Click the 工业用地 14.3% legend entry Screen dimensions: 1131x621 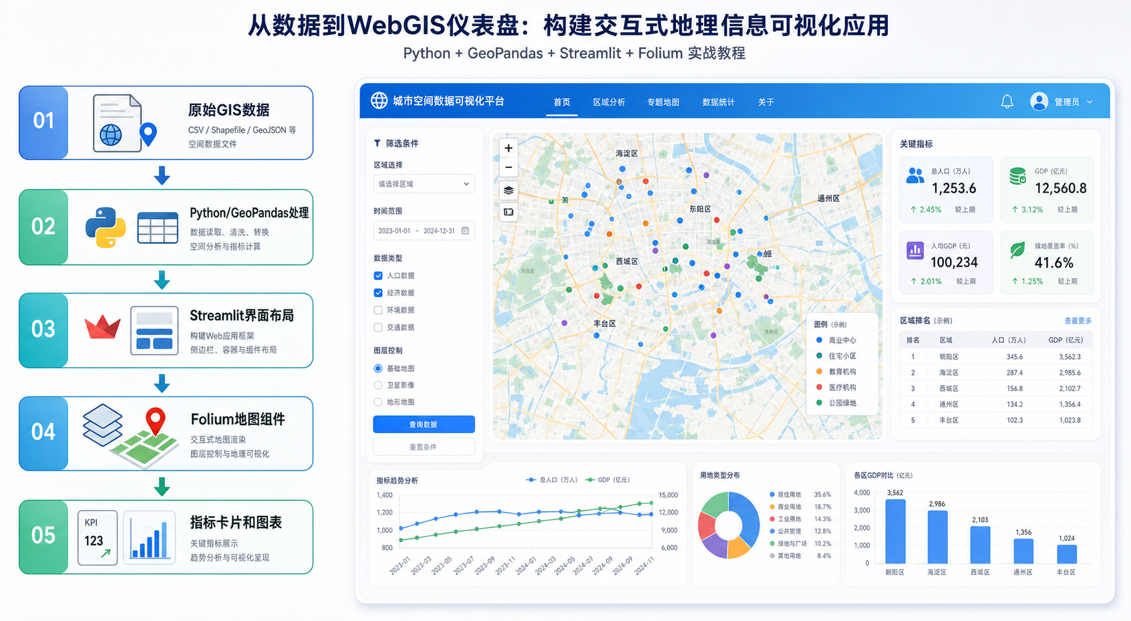tap(800, 519)
